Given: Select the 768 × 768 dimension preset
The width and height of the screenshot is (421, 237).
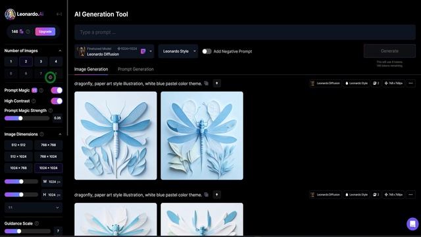Looking at the screenshot, I should [x=48, y=145].
